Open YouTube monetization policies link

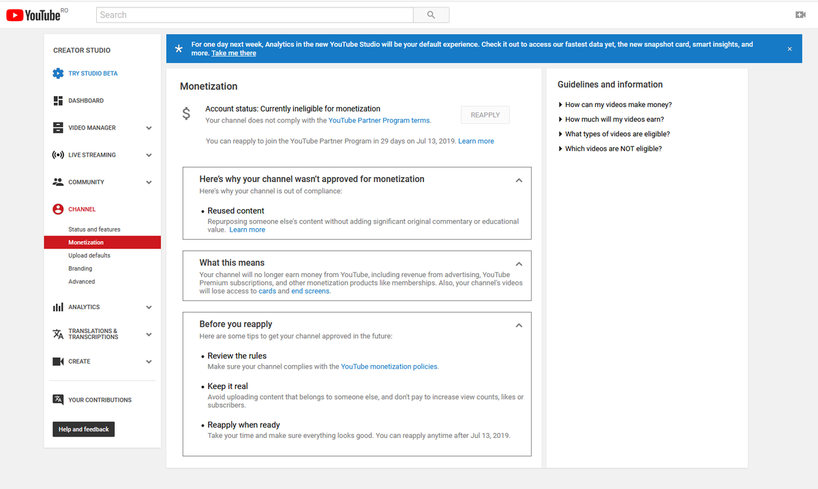click(x=389, y=366)
